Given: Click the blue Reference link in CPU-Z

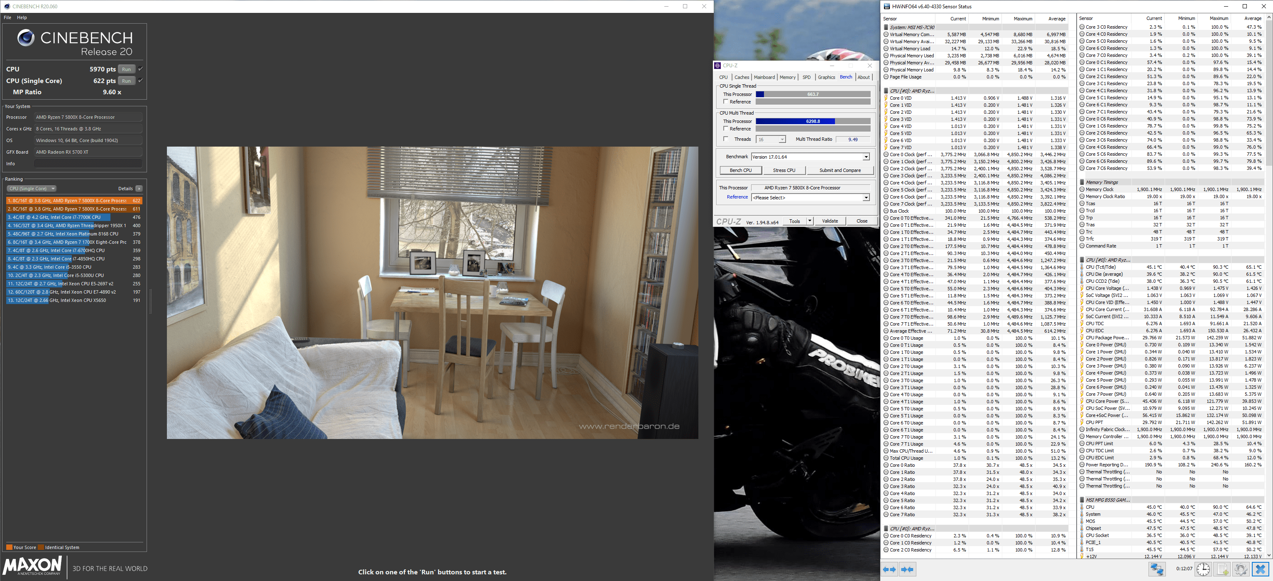Looking at the screenshot, I should point(737,197).
